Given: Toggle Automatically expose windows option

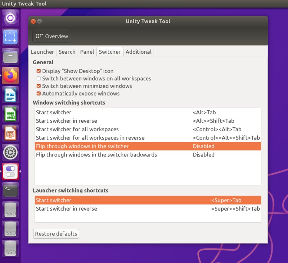Looking at the screenshot, I should point(39,94).
